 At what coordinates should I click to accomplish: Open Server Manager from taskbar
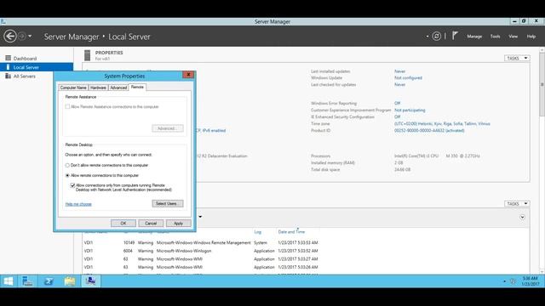pos(27,281)
